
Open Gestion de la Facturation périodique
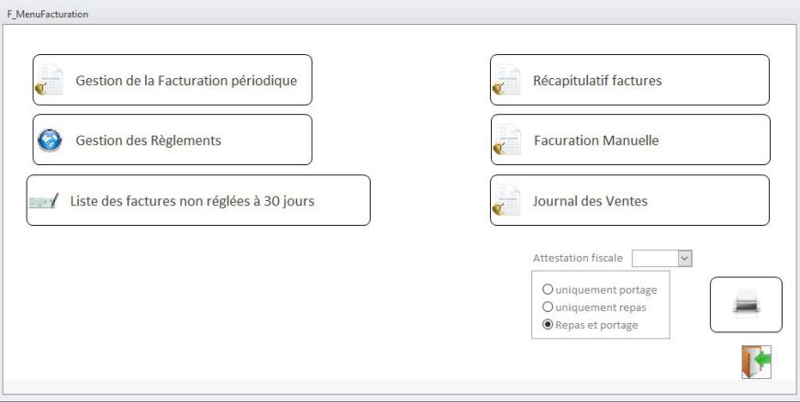pyautogui.click(x=186, y=81)
